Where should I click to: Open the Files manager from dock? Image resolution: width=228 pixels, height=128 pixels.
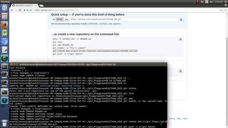[x=5, y=16]
